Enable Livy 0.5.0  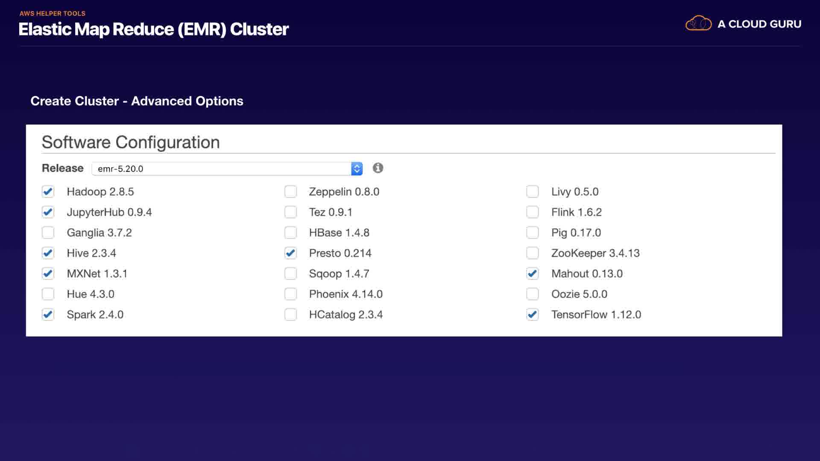click(533, 192)
